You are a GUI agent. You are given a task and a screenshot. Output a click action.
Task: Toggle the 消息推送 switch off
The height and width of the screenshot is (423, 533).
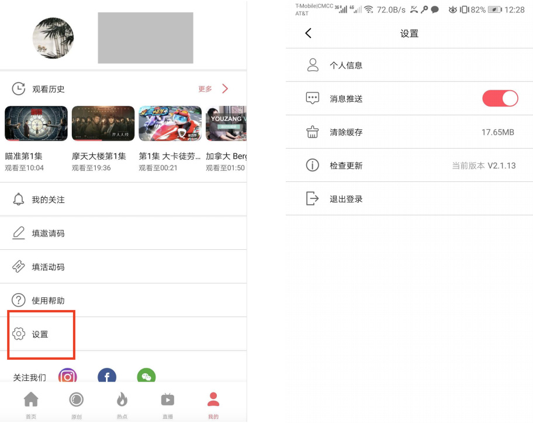[x=500, y=98]
